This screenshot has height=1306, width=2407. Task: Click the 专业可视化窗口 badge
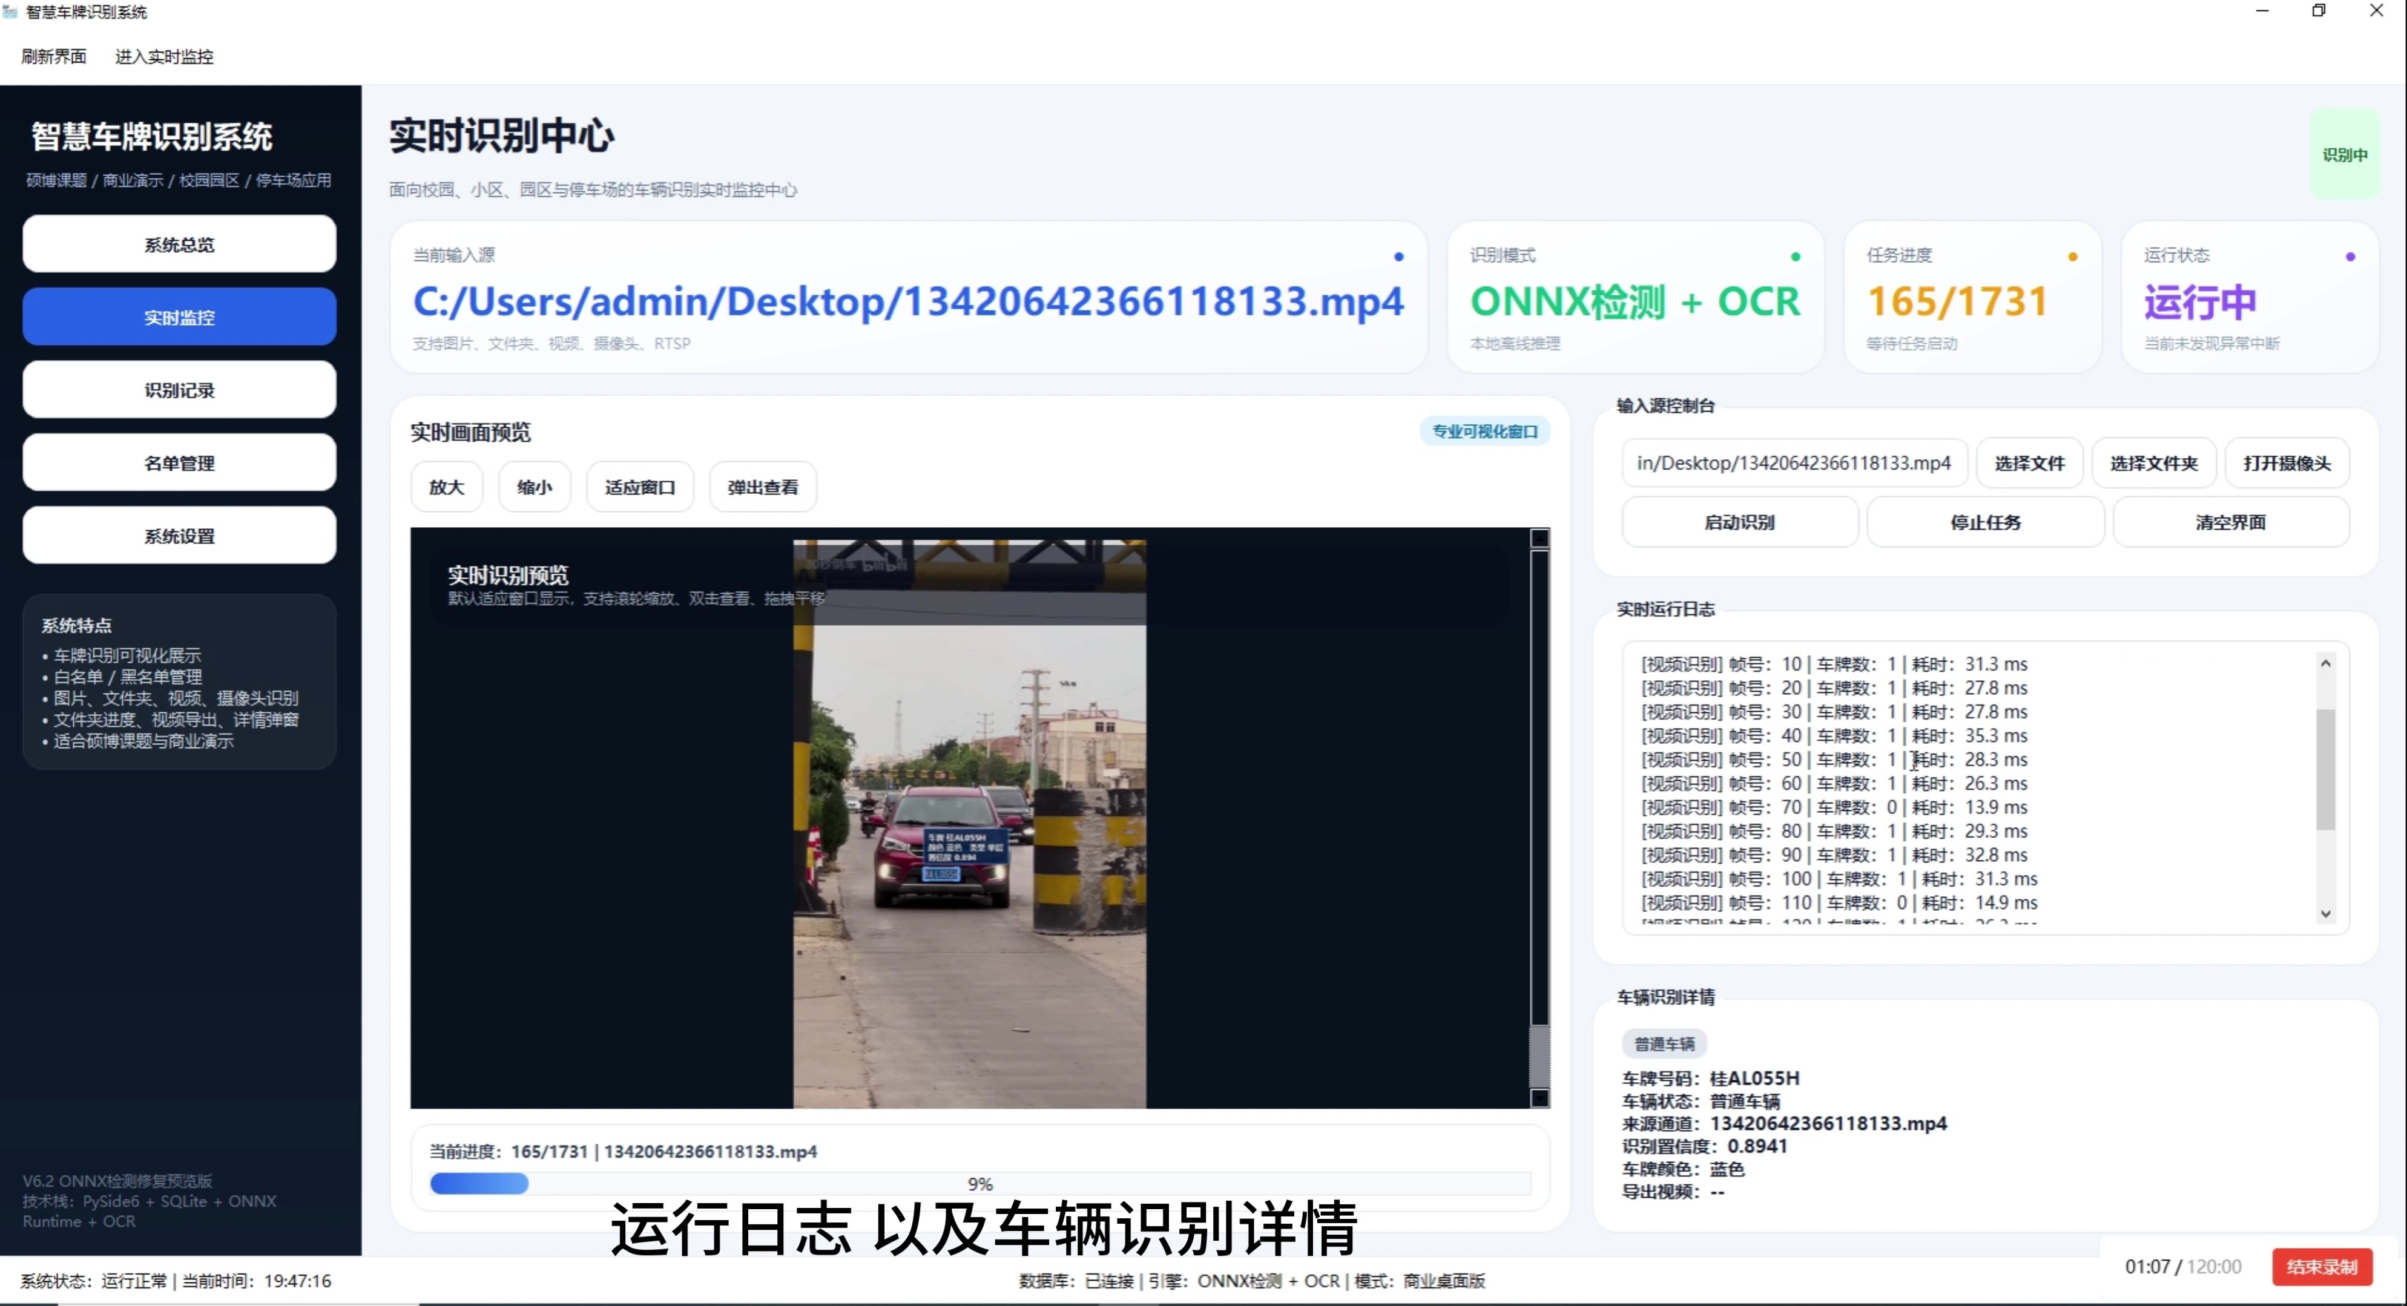tap(1485, 432)
